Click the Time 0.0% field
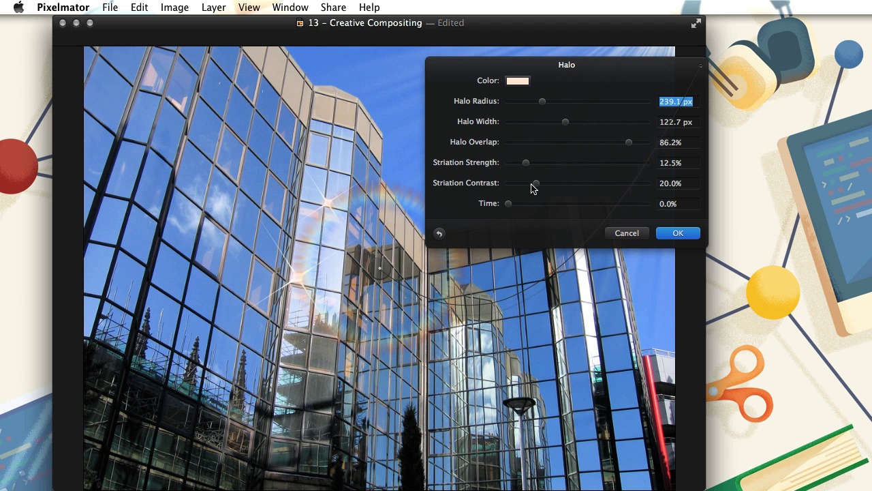The image size is (872, 491). tap(677, 204)
